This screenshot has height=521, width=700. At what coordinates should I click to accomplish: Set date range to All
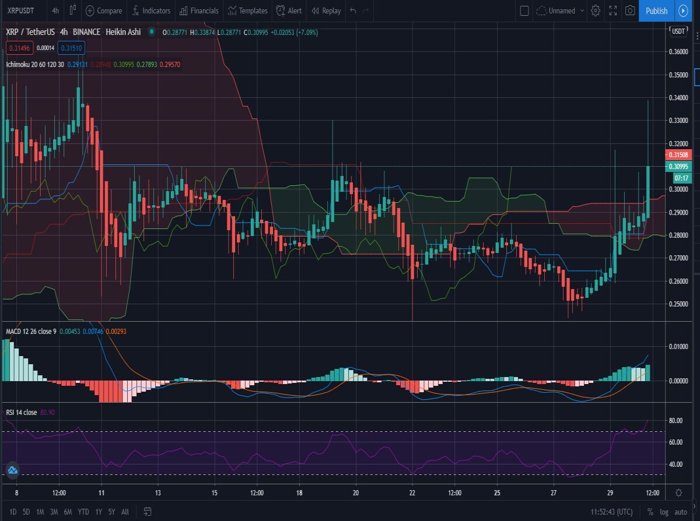click(125, 512)
